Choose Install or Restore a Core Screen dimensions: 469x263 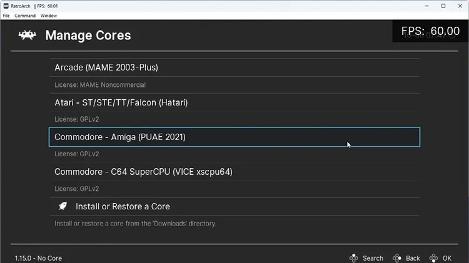coord(234,207)
